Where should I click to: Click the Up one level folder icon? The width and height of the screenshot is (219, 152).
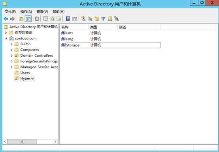tap(21, 19)
